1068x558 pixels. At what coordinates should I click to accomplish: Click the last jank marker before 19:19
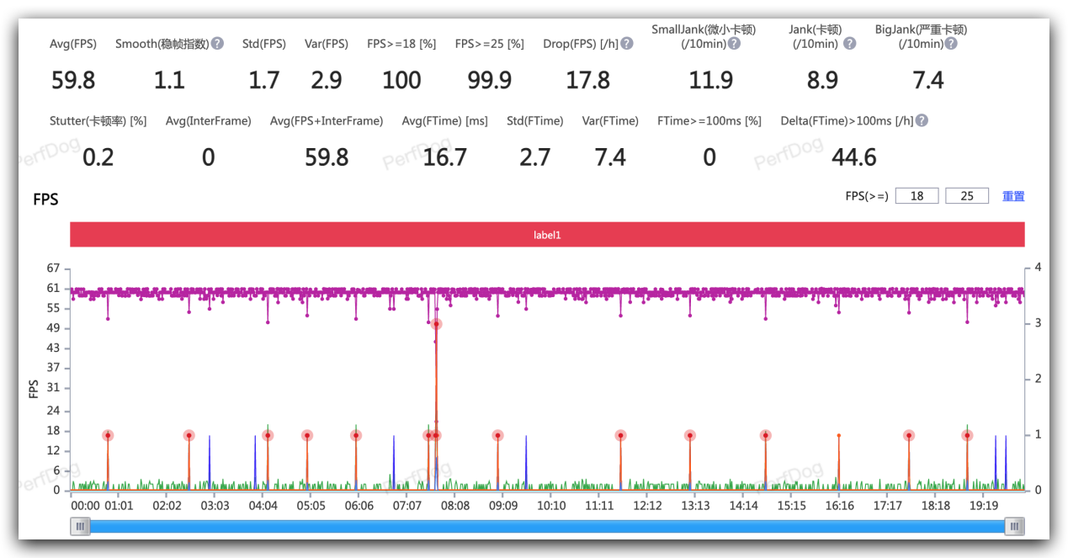[x=967, y=436]
